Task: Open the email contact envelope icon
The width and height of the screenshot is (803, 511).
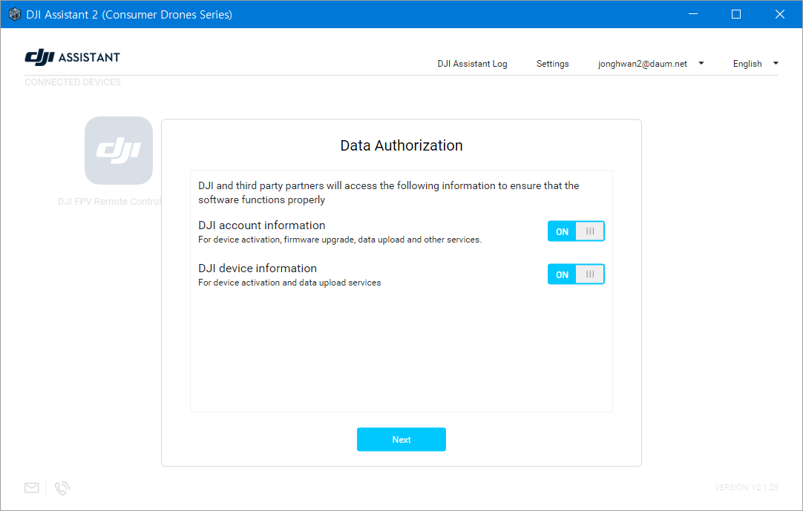Action: (x=32, y=487)
